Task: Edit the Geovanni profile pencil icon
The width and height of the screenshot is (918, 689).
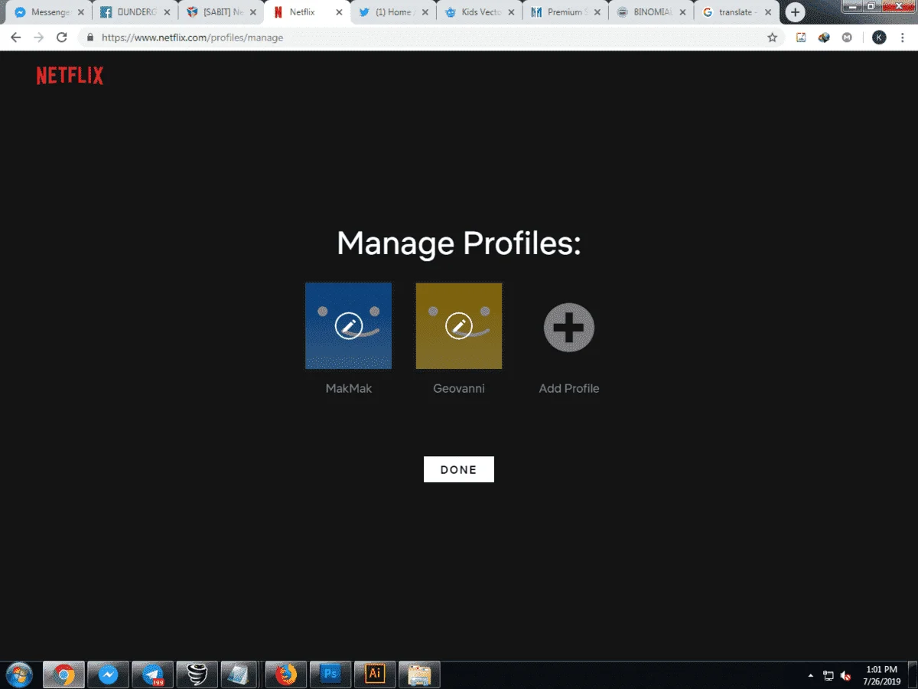Action: coord(459,326)
